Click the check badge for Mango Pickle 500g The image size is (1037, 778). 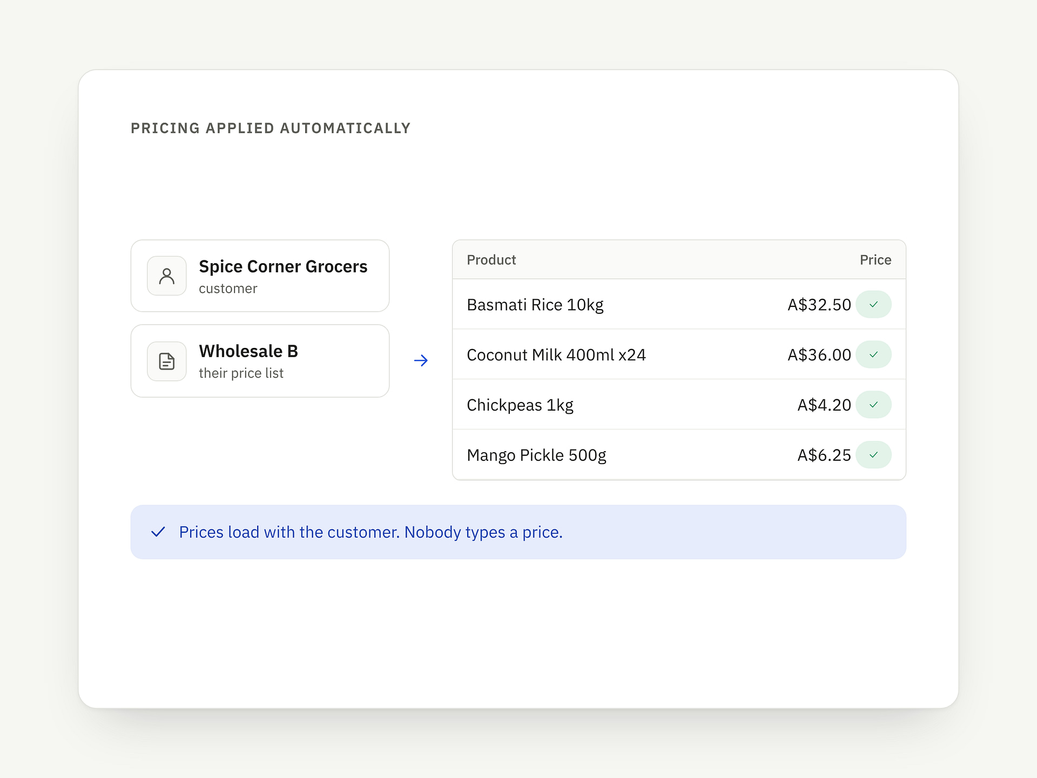tap(873, 455)
